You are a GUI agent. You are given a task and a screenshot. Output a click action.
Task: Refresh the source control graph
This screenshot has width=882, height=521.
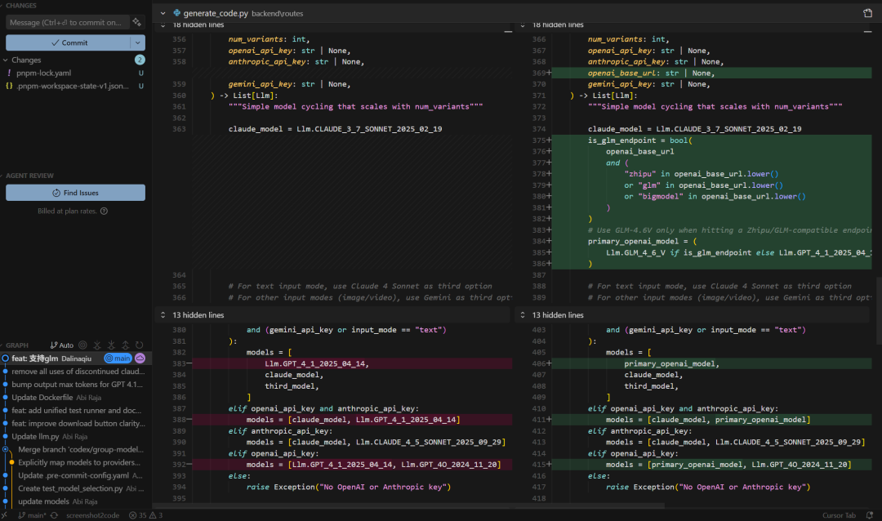pyautogui.click(x=139, y=345)
